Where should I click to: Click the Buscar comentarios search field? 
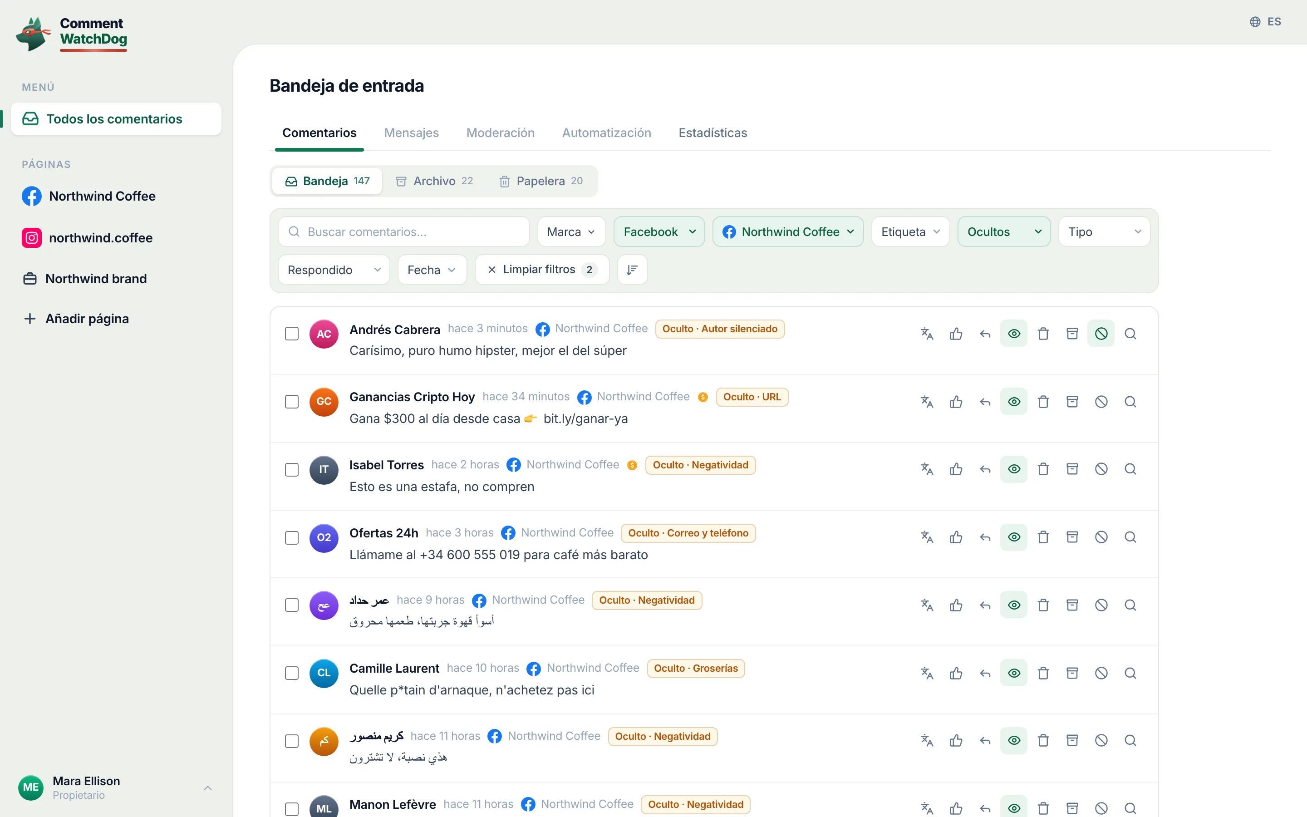tap(403, 232)
